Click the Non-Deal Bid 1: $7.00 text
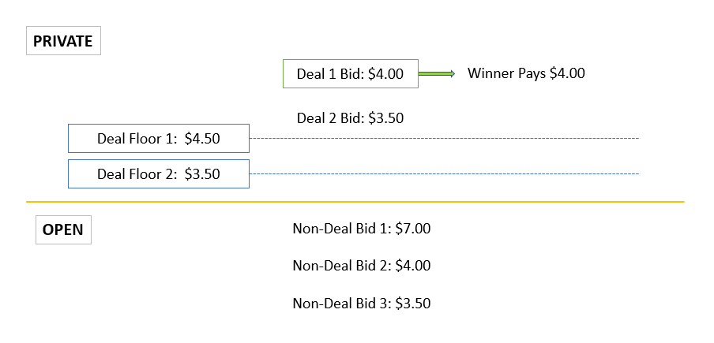The width and height of the screenshot is (714, 343). [362, 229]
